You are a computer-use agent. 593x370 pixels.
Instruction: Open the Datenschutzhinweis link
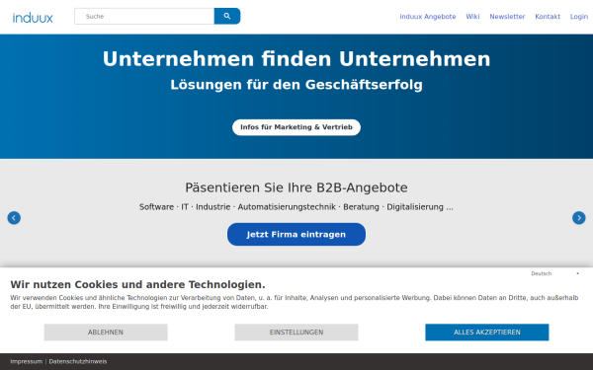click(x=78, y=362)
